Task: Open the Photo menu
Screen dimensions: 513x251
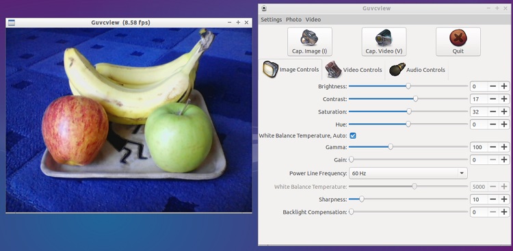Action: (x=293, y=20)
